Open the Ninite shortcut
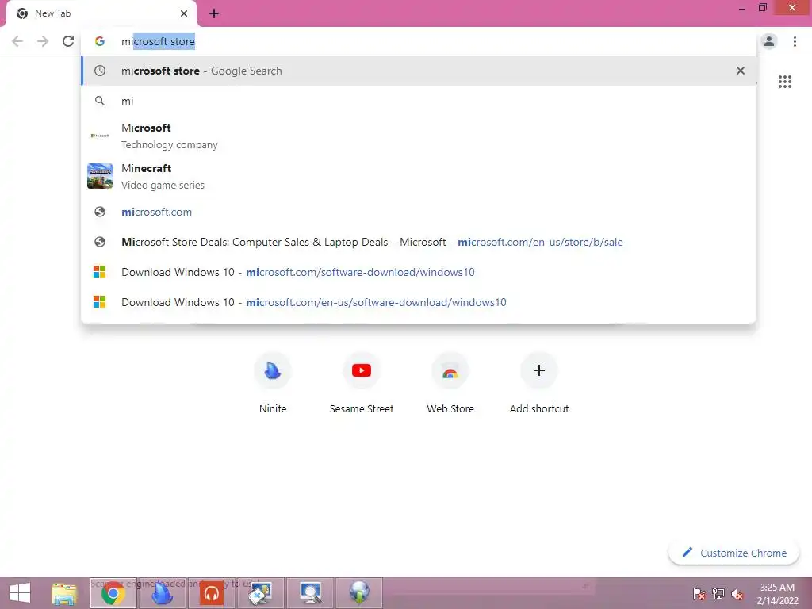 tap(273, 382)
